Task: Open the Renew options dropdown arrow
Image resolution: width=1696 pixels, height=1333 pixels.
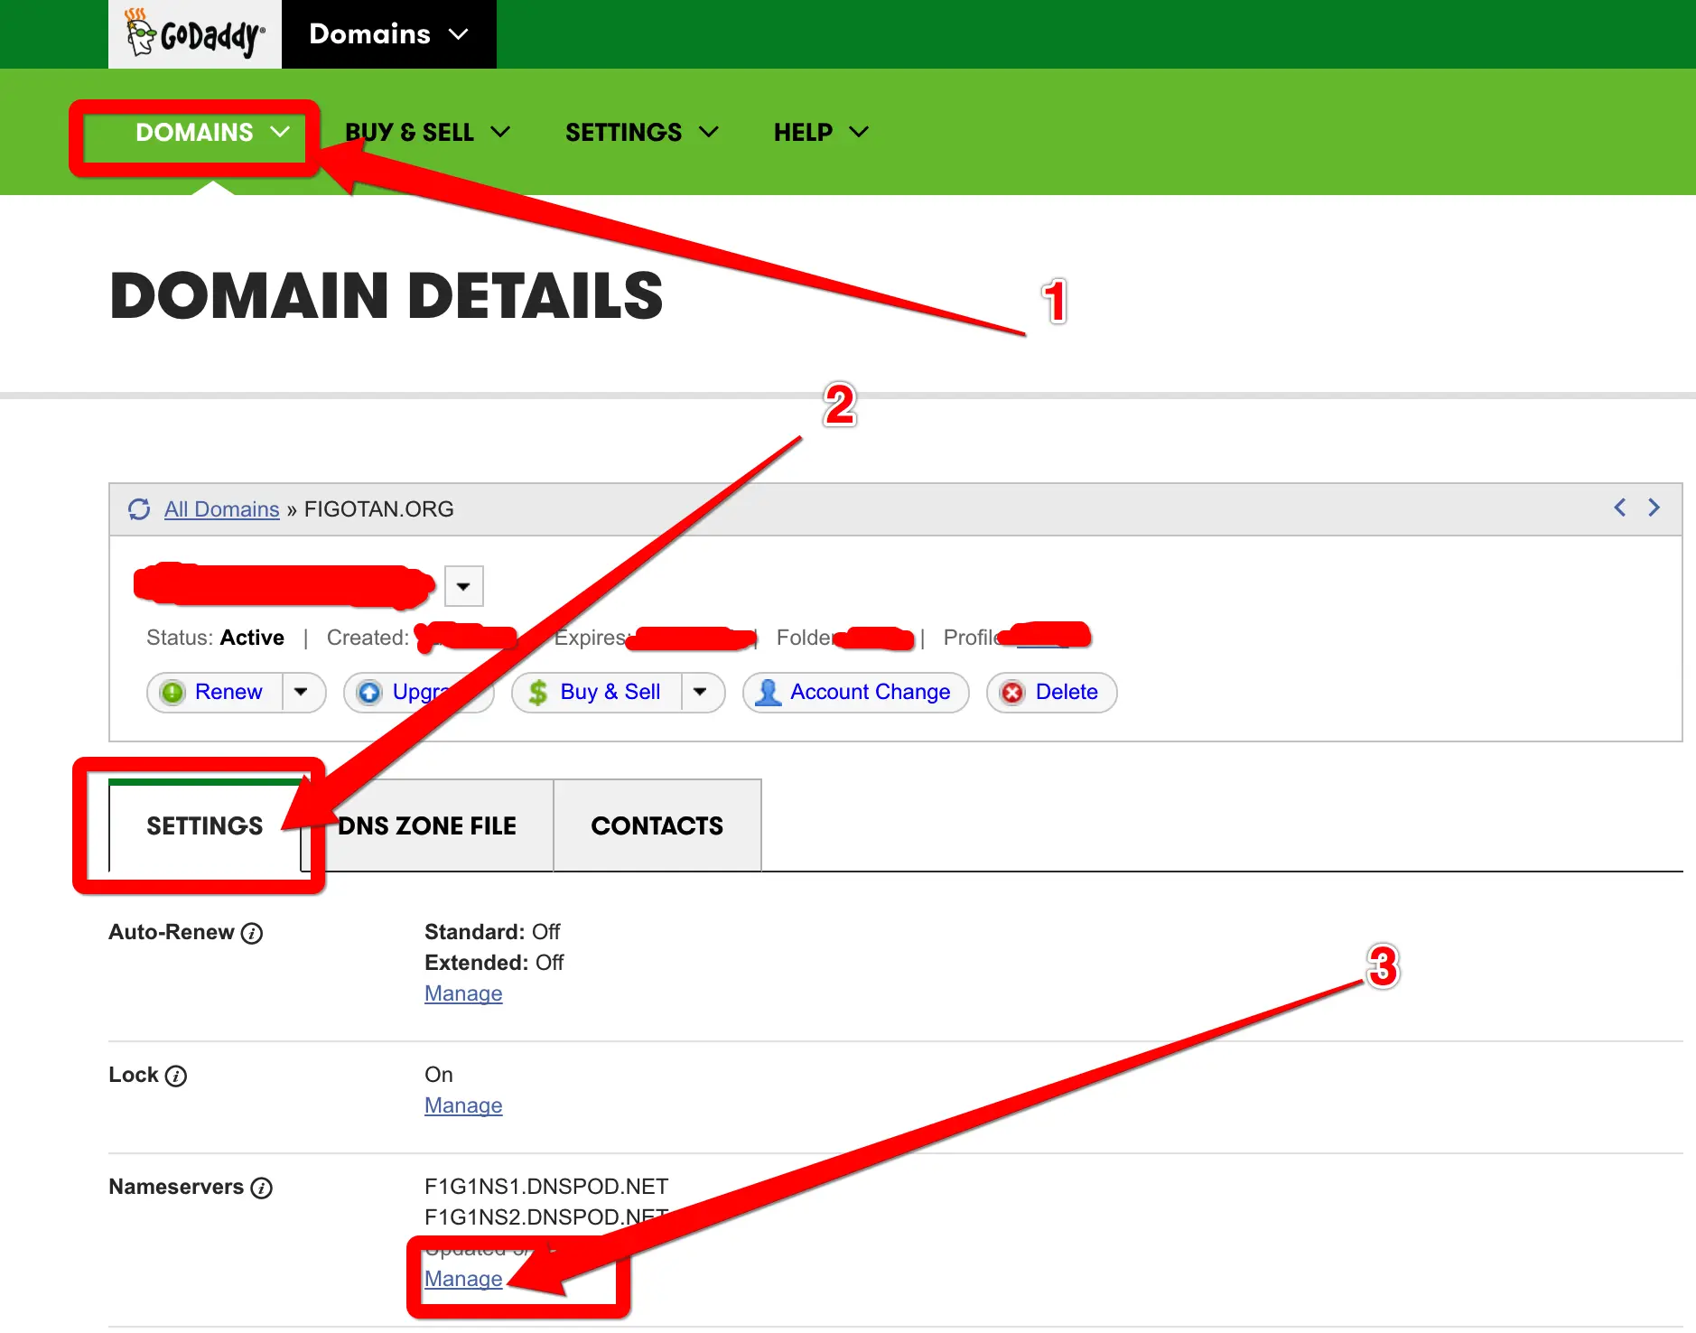Action: (x=302, y=693)
